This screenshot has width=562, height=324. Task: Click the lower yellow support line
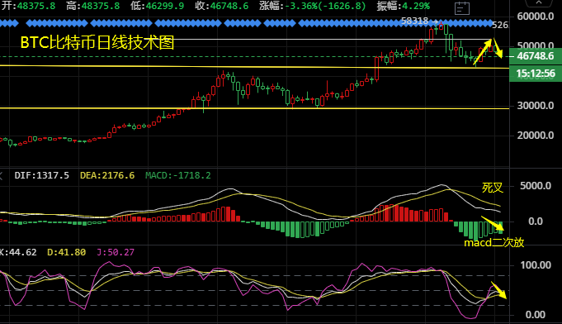click(254, 108)
